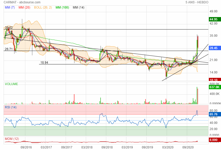This screenshot has width=221, height=150.
Task: Click the green 44.95 price tag
Action: [215, 19]
